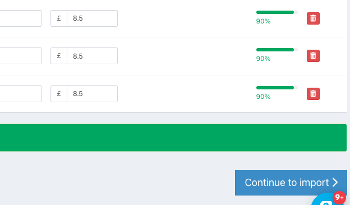Click the wide green bar button
Image resolution: width=350 pixels, height=205 pixels.
tap(173, 137)
